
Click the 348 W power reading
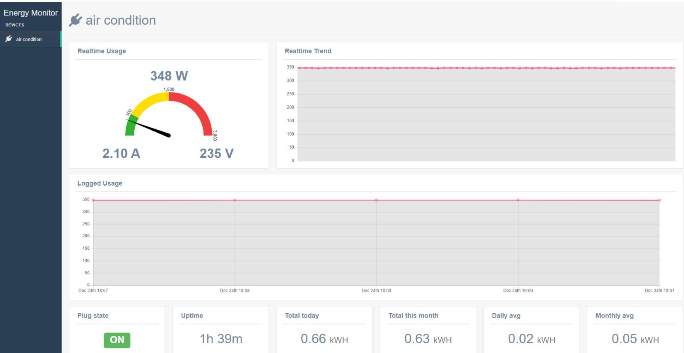coord(169,76)
